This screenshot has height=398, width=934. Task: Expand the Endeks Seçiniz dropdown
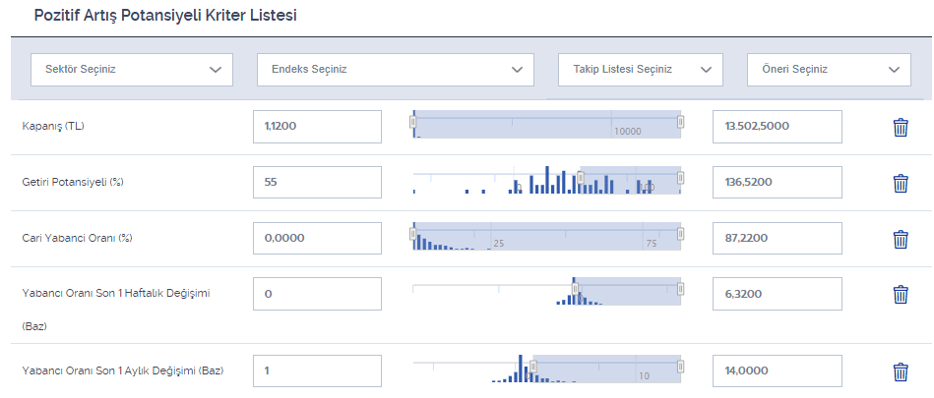coord(395,70)
